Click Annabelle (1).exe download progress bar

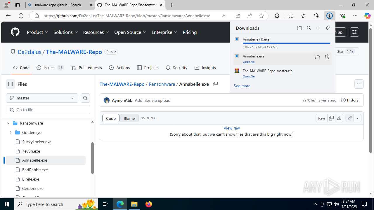pyautogui.click(x=287, y=43)
